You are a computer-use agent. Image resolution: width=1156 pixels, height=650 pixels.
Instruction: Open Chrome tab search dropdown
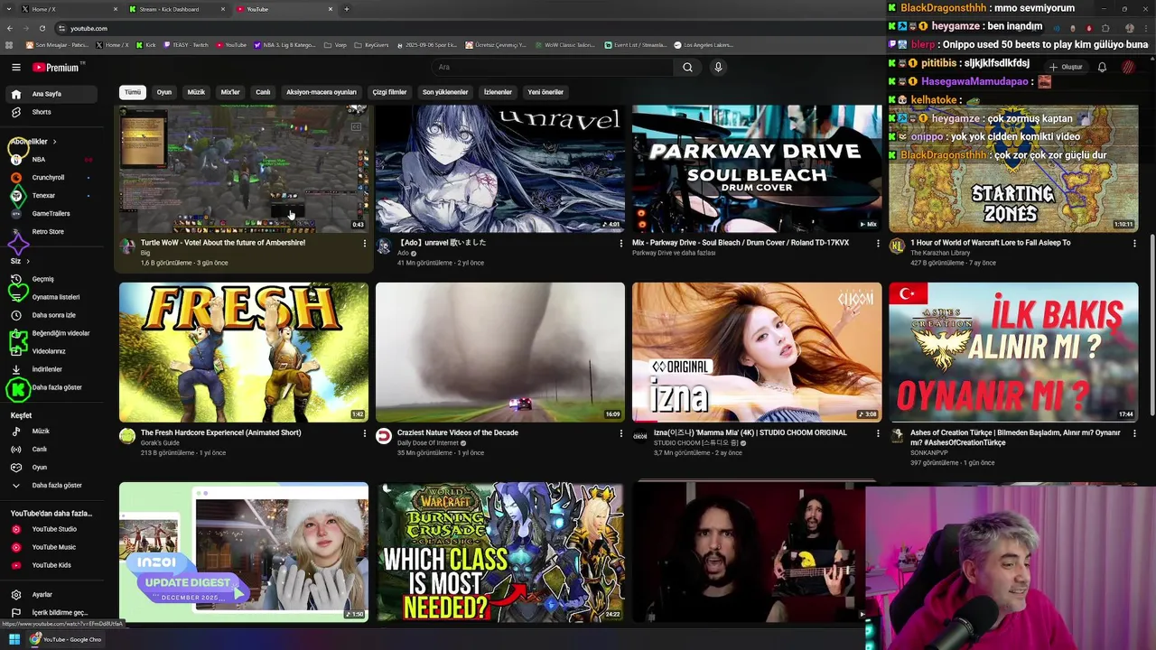click(9, 9)
